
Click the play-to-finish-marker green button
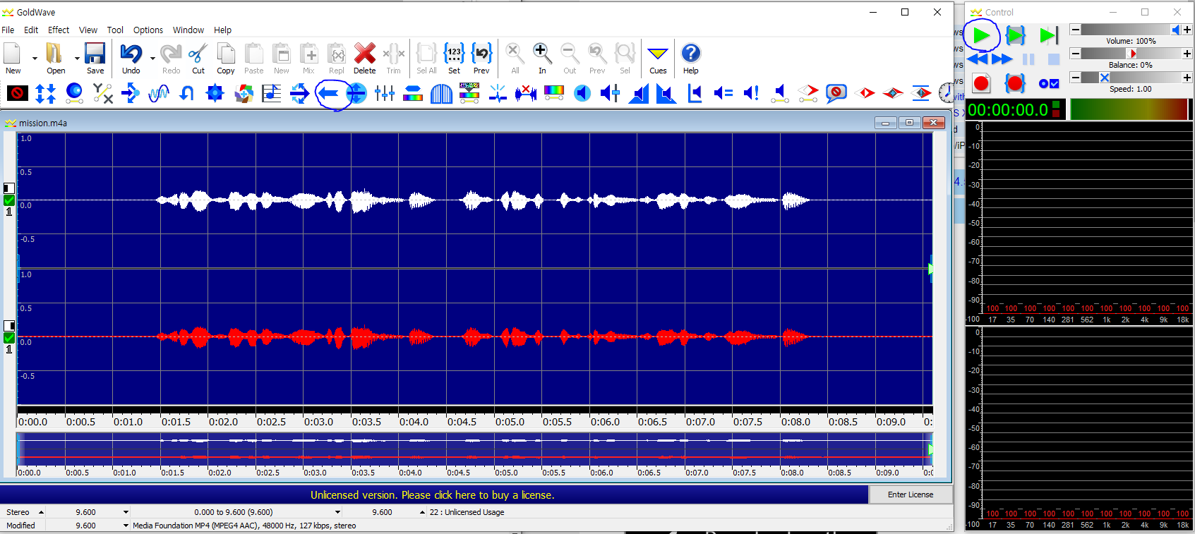pos(1049,35)
